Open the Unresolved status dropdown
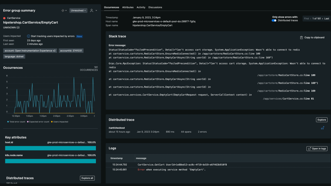 78,11
